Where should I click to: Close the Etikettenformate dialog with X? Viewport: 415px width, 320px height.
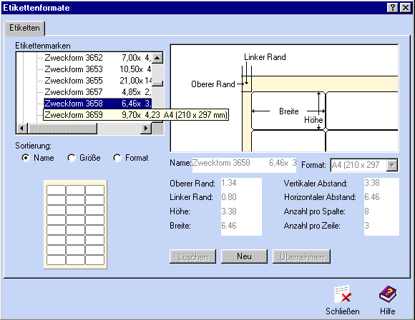405,8
